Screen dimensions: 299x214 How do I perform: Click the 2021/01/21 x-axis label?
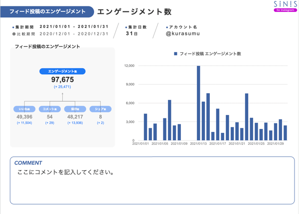click(x=237, y=143)
